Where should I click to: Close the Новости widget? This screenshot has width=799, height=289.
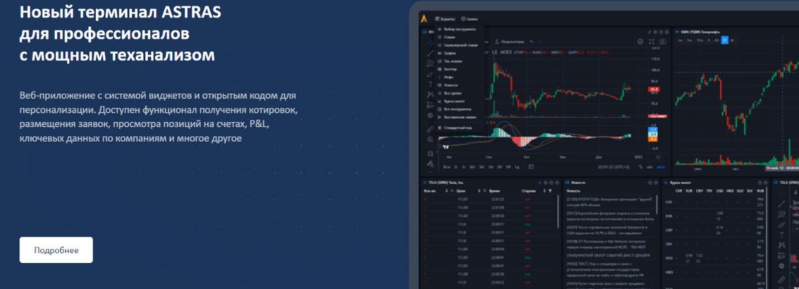point(656,182)
